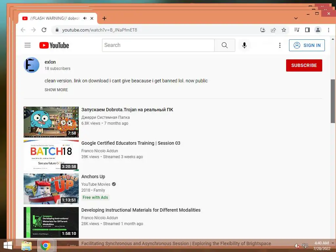
Task: Click '28K views • Streamed 1 month ago'
Action: pyautogui.click(x=112, y=223)
